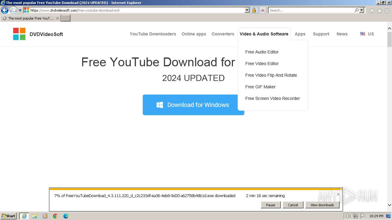This screenshot has height=220, width=392.
Task: Click the volume speaker tray icon
Action: pyautogui.click(x=348, y=216)
